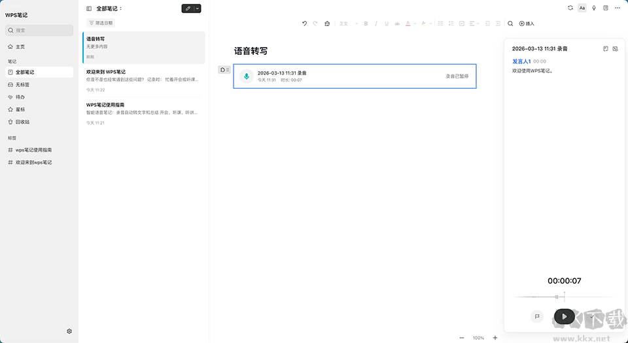Increase paragraph indent

(x=498, y=24)
